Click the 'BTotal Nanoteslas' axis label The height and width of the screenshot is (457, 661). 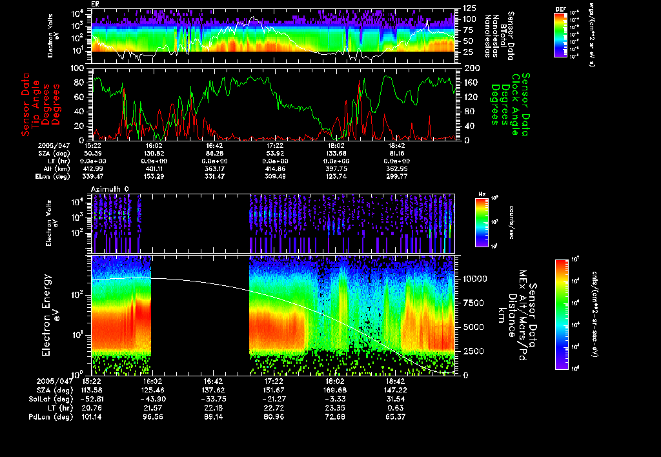[x=503, y=35]
